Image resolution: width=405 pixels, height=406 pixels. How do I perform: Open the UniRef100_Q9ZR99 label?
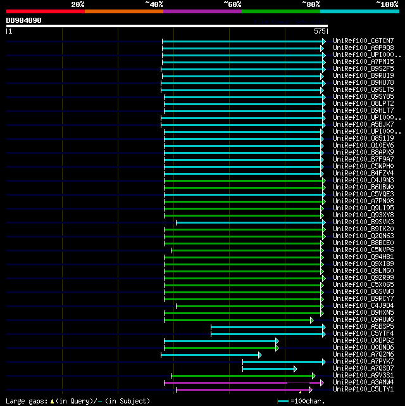(363, 278)
